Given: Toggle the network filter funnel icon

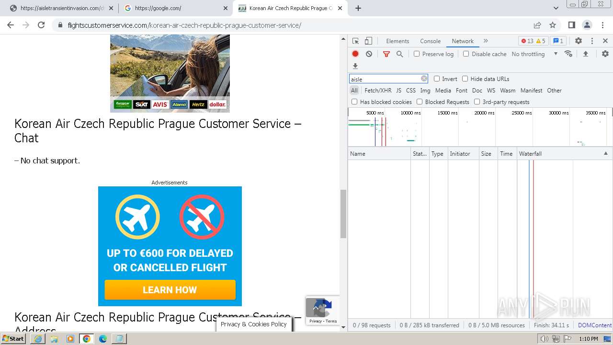Looking at the screenshot, I should coord(386,54).
